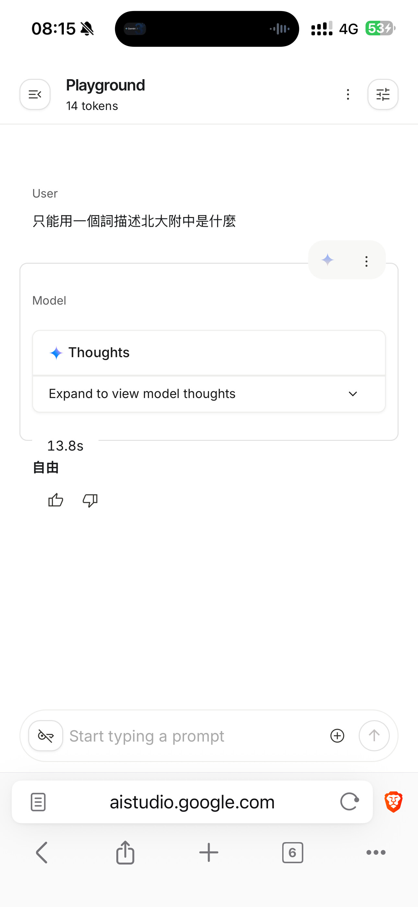Screen dimensions: 418x907
Task: Toggle the incognito temporary chat button
Action: 46,735
